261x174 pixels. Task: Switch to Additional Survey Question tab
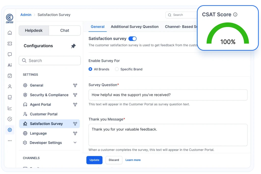[x=135, y=26]
